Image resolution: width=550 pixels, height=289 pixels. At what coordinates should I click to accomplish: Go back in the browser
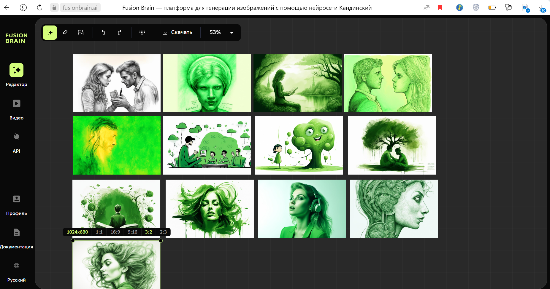7,7
